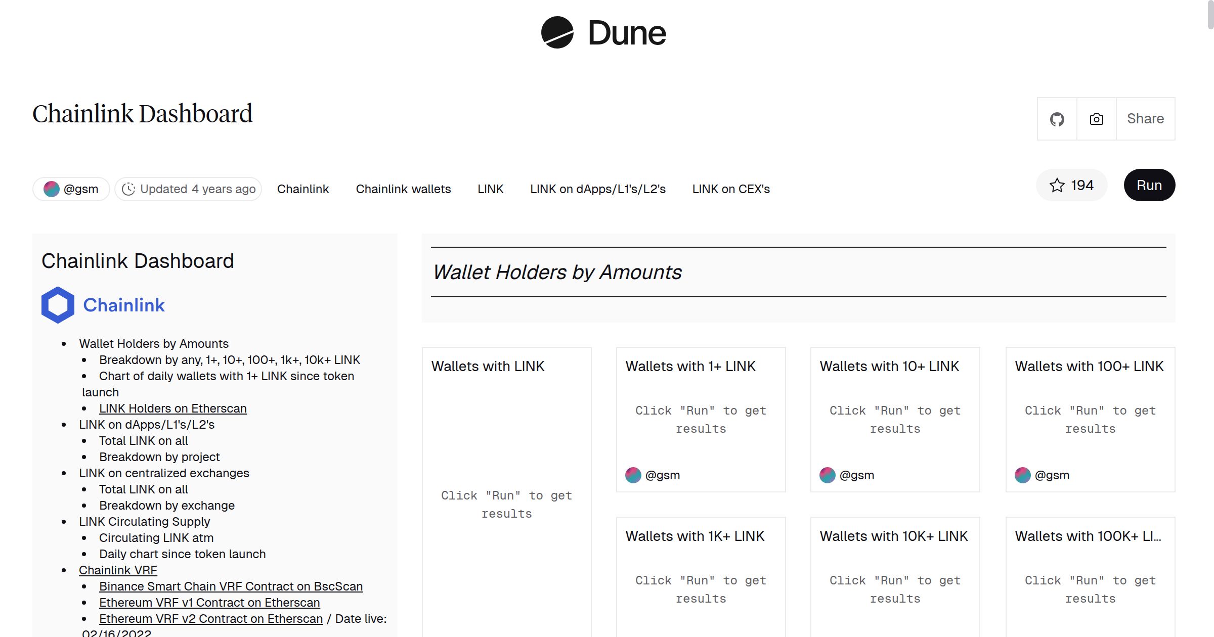Click the camera screenshot icon

(x=1096, y=118)
